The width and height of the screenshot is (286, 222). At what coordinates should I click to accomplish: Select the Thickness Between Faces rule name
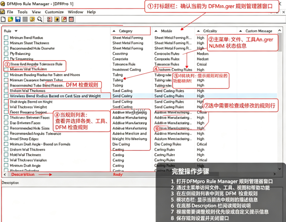(30, 117)
